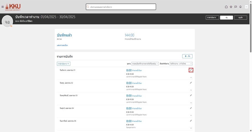Expand details for April 03 entry
The image size is (252, 132).
(x=191, y=103)
